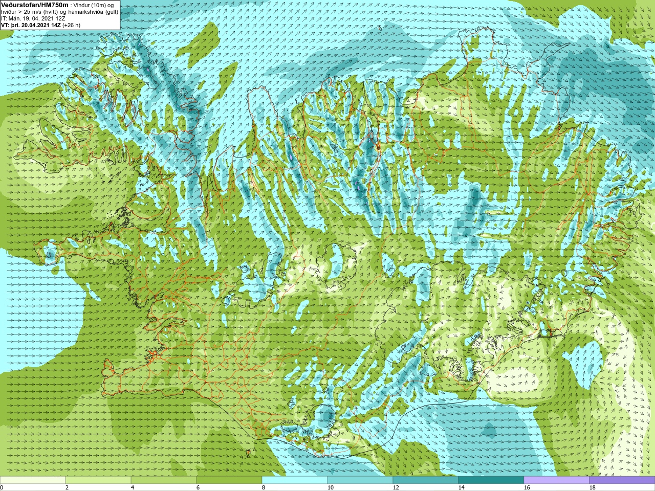Click the title text Veðurstofan/HM750m
Viewport: 655px width, 491px height.
tap(35, 5)
